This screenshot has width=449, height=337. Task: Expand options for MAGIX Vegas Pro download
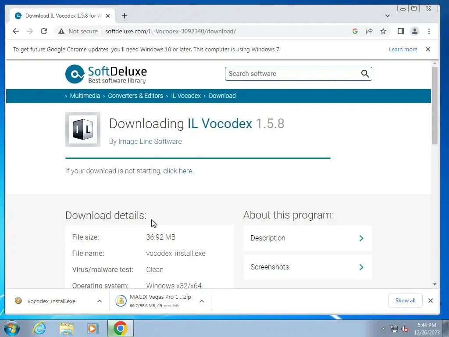(202, 301)
